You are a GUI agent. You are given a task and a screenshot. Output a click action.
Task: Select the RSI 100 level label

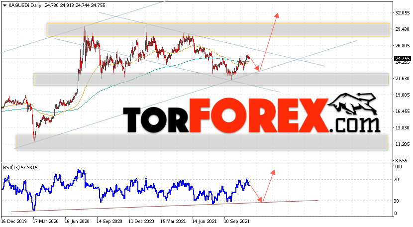398,167
